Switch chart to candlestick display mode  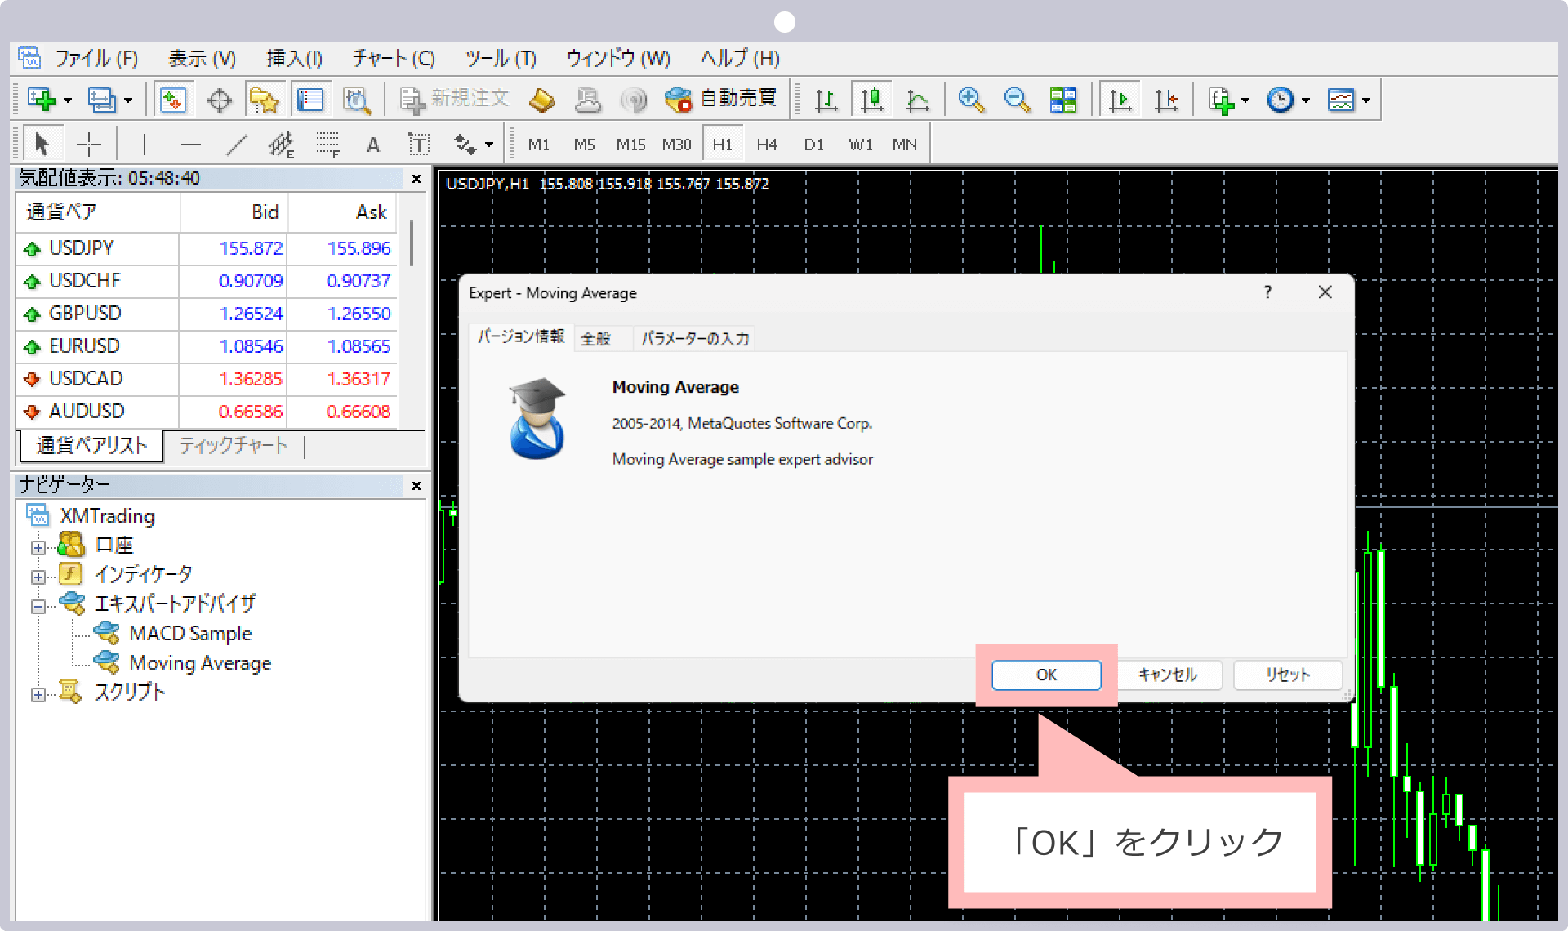tap(872, 100)
